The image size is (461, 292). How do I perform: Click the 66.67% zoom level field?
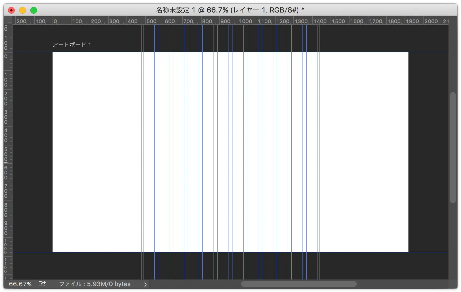click(20, 284)
